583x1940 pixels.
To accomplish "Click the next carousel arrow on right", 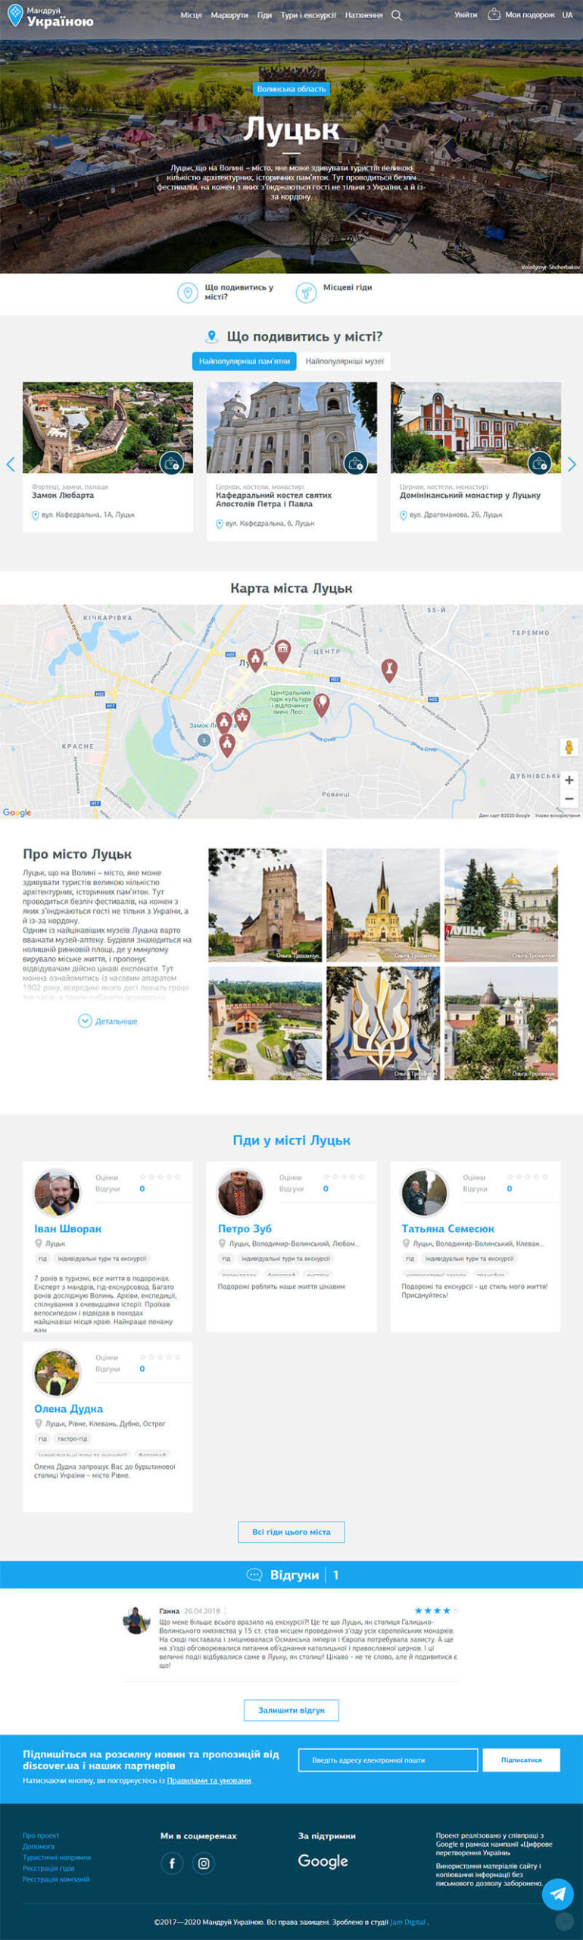I will [x=572, y=465].
